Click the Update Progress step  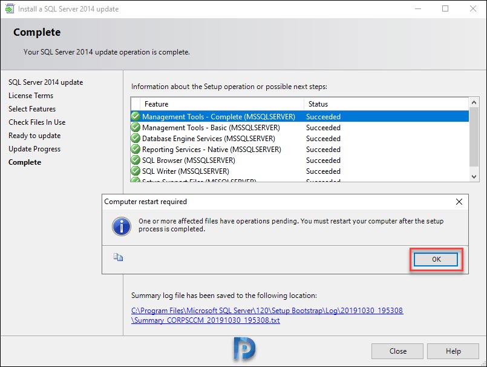click(34, 150)
